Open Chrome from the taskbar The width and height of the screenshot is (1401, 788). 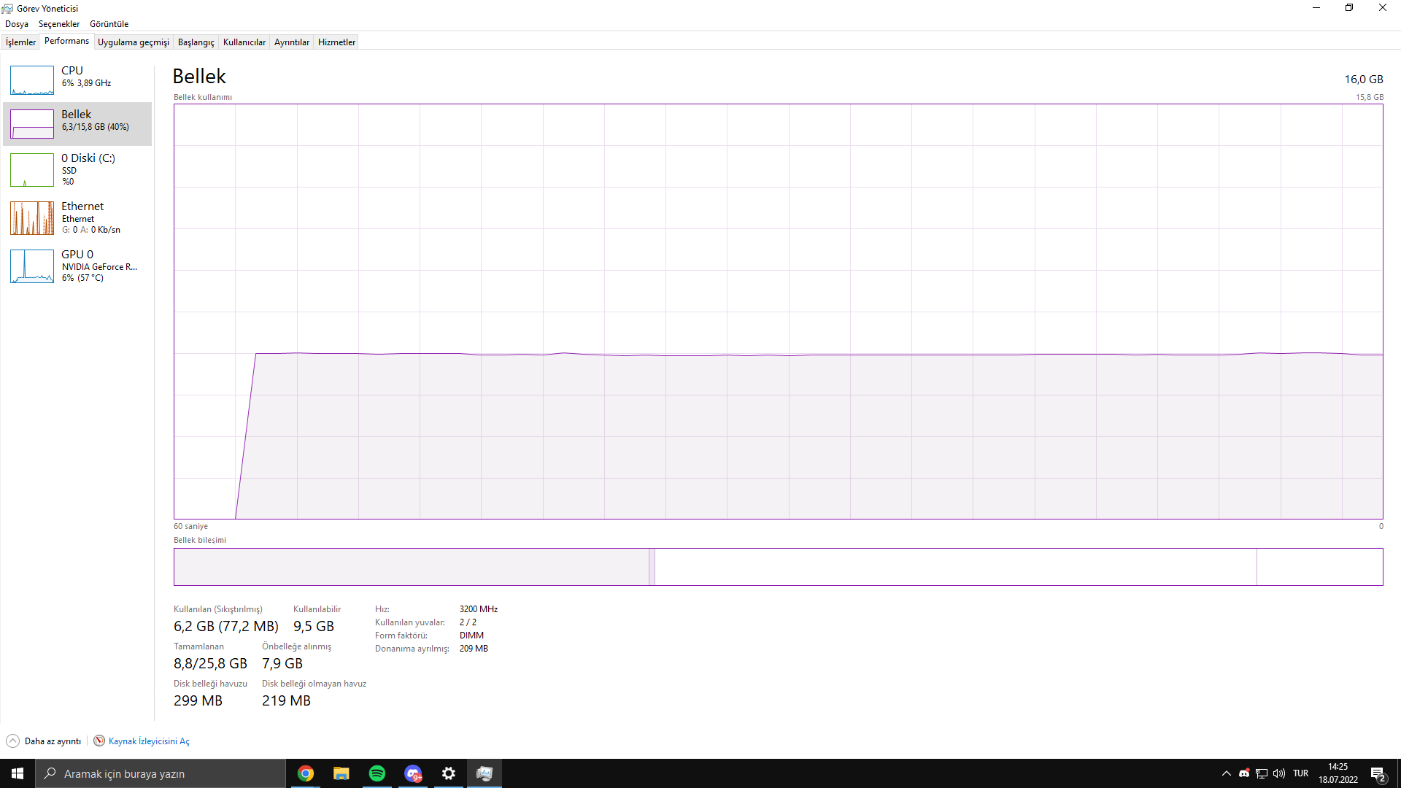pos(306,773)
